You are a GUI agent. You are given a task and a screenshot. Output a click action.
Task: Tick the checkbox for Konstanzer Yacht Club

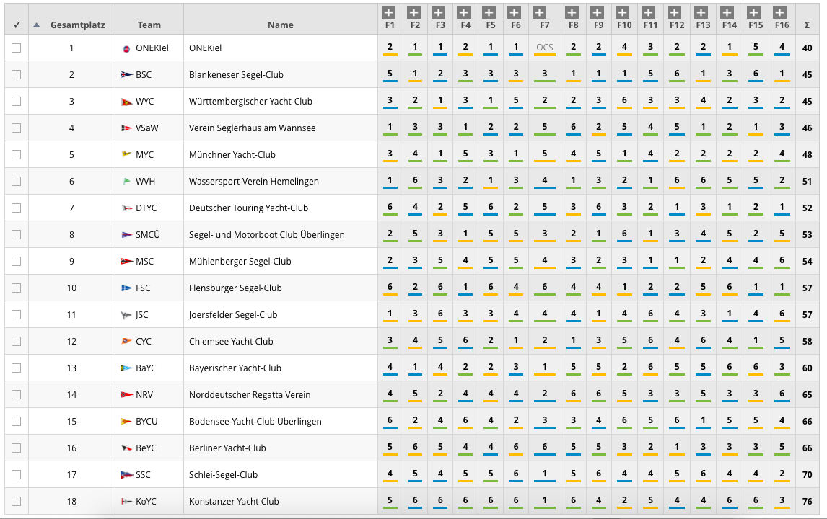16,502
